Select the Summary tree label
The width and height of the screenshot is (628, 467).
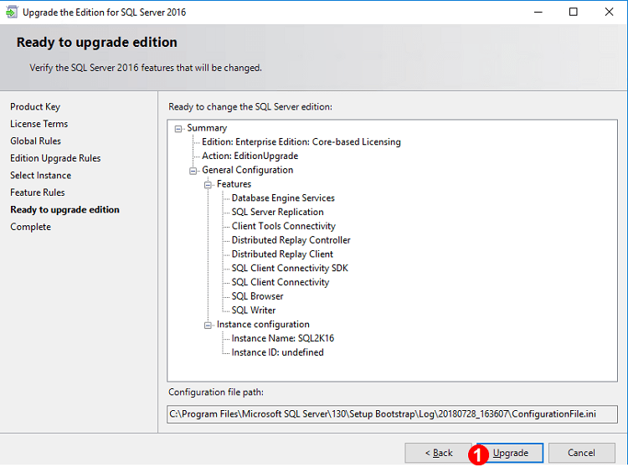[x=207, y=128]
